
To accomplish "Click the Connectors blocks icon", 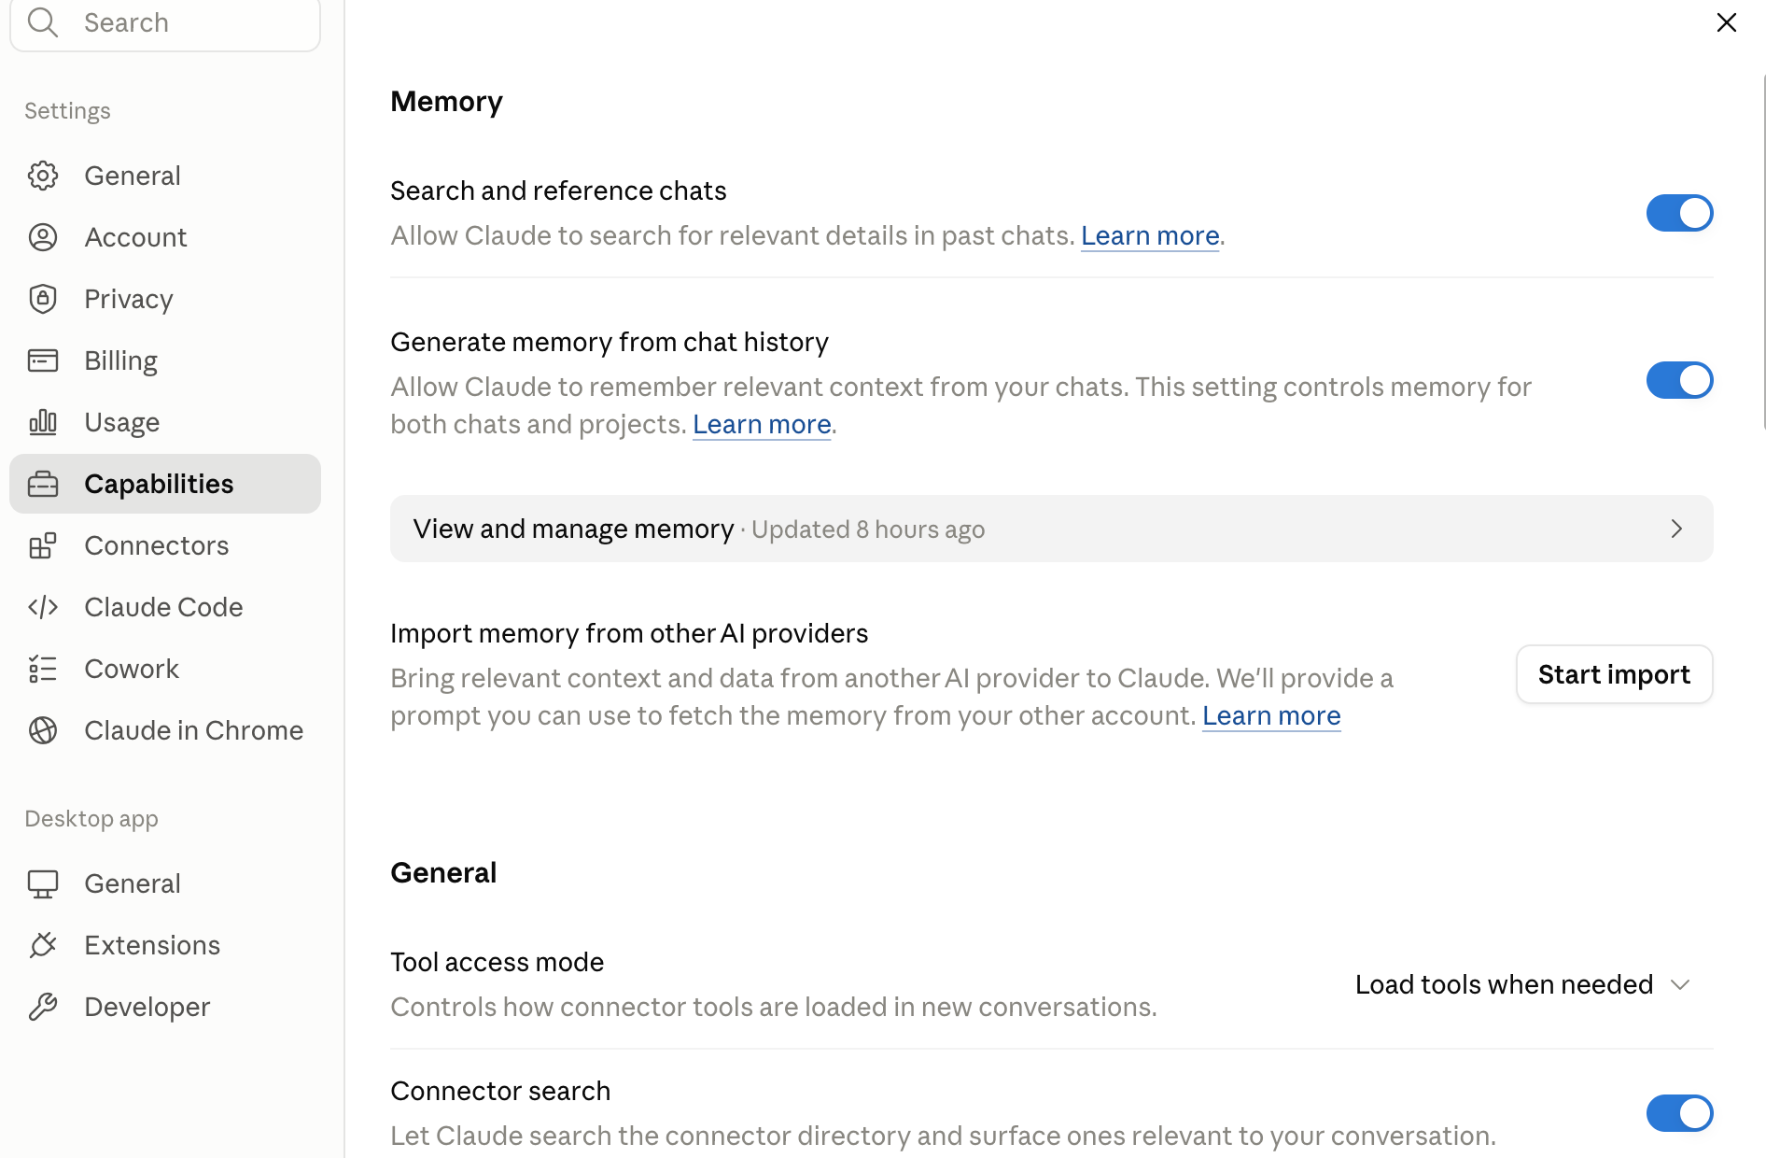I will coord(43,545).
